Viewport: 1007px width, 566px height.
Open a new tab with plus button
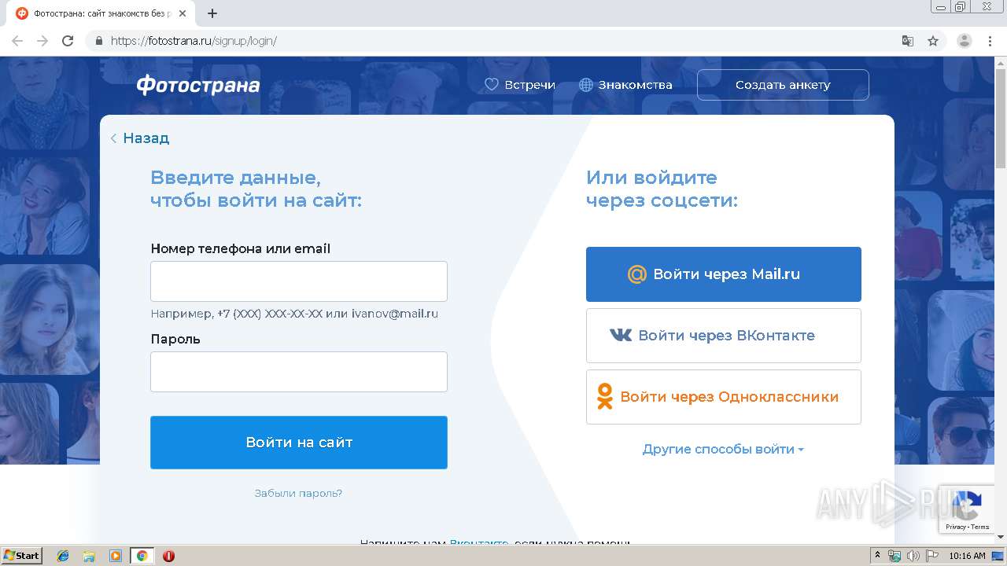point(212,13)
